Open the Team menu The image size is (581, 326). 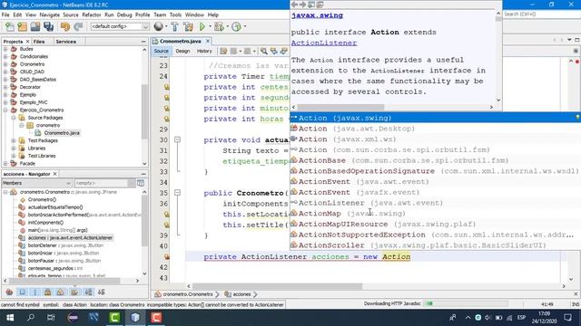[x=160, y=14]
